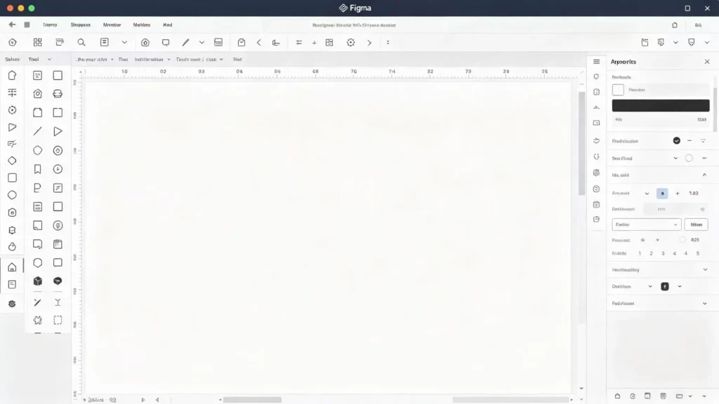719x404 pixels.
Task: Select the water drop circle icon
Action: coord(58,150)
